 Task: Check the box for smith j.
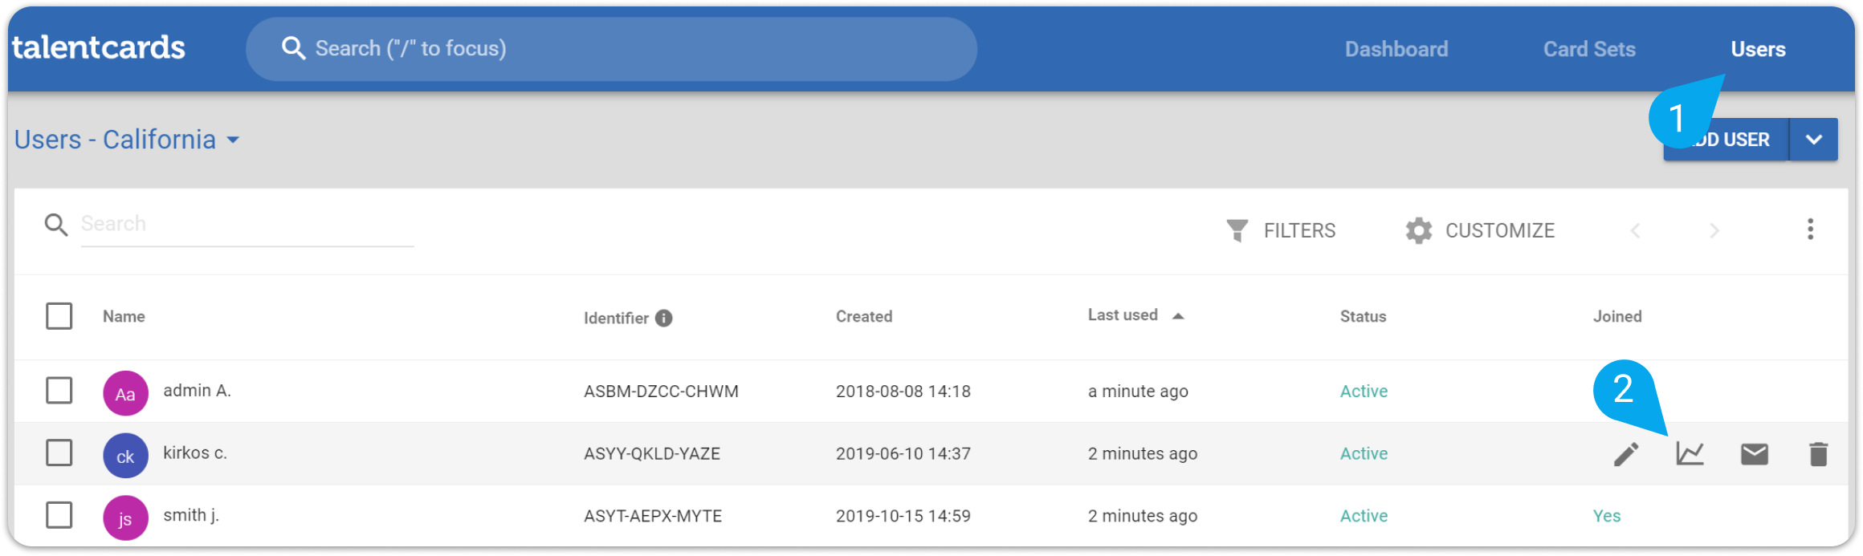click(x=59, y=515)
